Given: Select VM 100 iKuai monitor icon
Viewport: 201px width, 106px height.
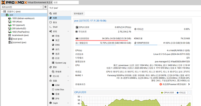Looking at the screenshot, I should pos(10,22).
